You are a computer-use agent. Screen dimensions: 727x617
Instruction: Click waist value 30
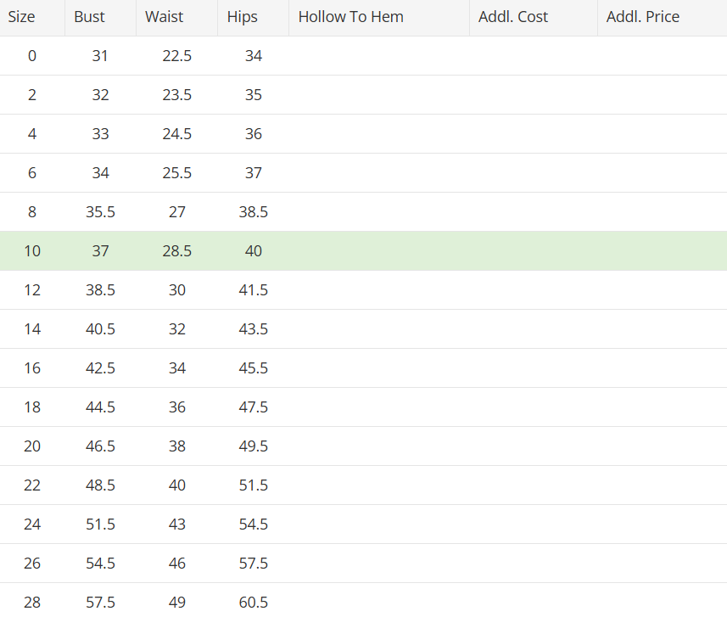point(176,290)
